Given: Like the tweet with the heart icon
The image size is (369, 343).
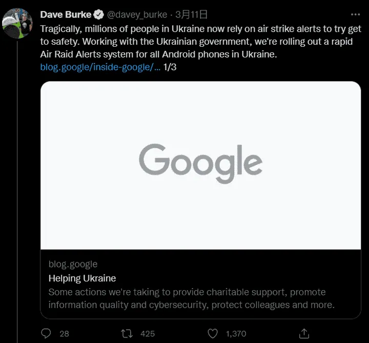Looking at the screenshot, I should 213,333.
